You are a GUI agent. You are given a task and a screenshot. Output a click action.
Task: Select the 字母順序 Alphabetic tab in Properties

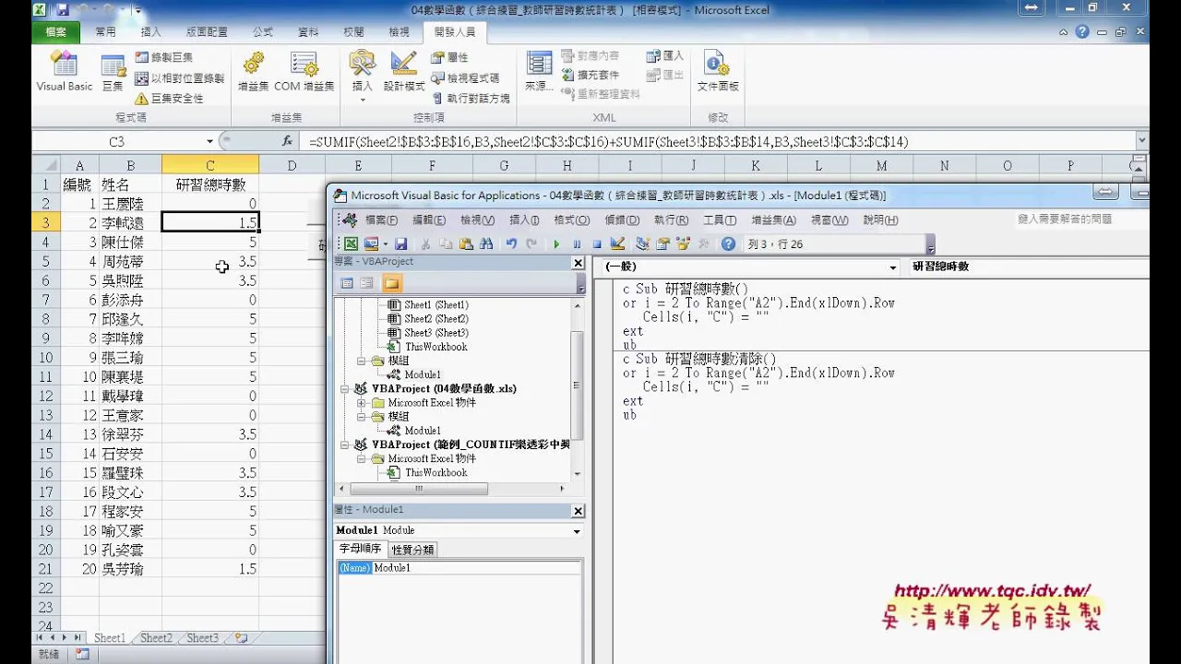[x=361, y=549]
